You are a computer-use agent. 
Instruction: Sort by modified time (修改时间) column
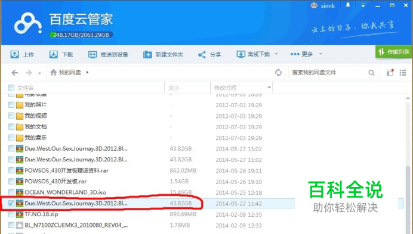click(x=225, y=88)
